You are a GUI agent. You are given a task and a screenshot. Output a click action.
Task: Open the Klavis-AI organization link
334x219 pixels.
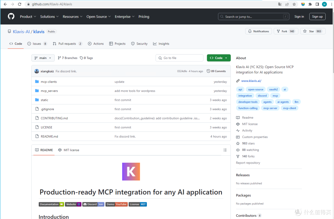coord(21,32)
